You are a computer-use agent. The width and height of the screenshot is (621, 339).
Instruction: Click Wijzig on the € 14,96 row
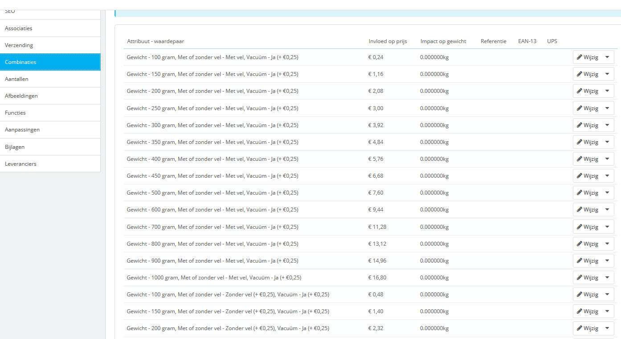click(x=587, y=260)
